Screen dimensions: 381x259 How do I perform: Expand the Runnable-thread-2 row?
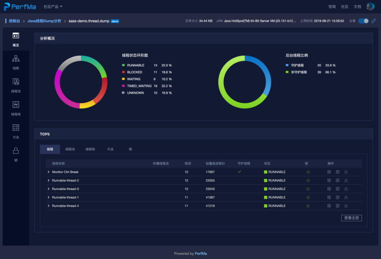pos(49,181)
